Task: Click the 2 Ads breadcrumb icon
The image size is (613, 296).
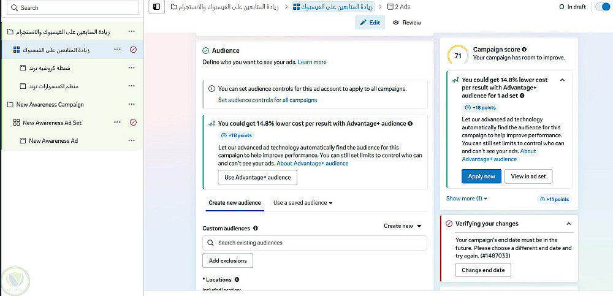Action: pyautogui.click(x=390, y=7)
